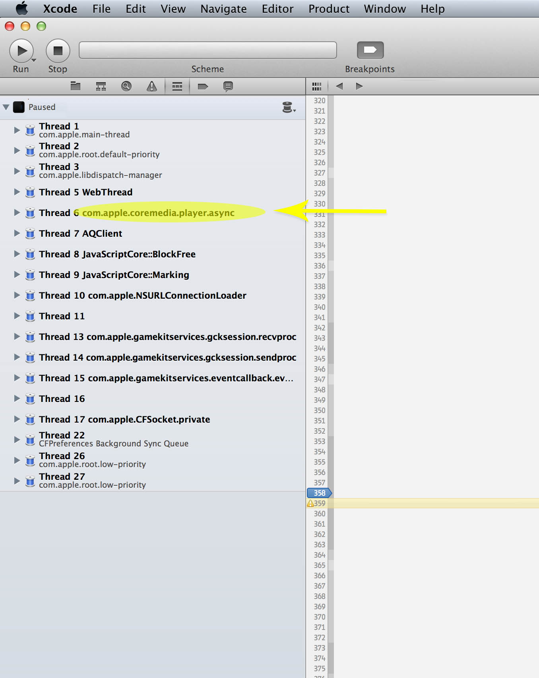Expand Thread 6 coremedia player async

click(17, 212)
